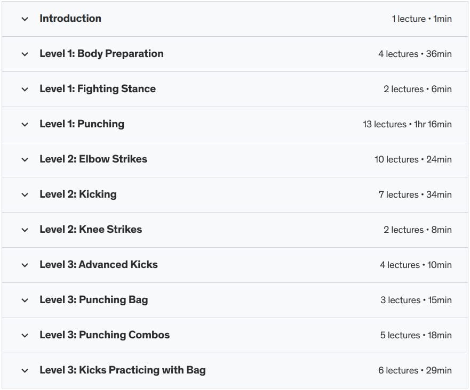Viewport: 470px width, 390px height.
Task: Expand the Level 3: Punching Combos section
Action: tap(25, 335)
